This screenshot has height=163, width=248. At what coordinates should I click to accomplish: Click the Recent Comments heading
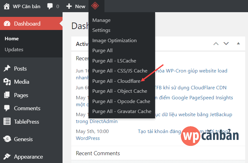[98, 153]
